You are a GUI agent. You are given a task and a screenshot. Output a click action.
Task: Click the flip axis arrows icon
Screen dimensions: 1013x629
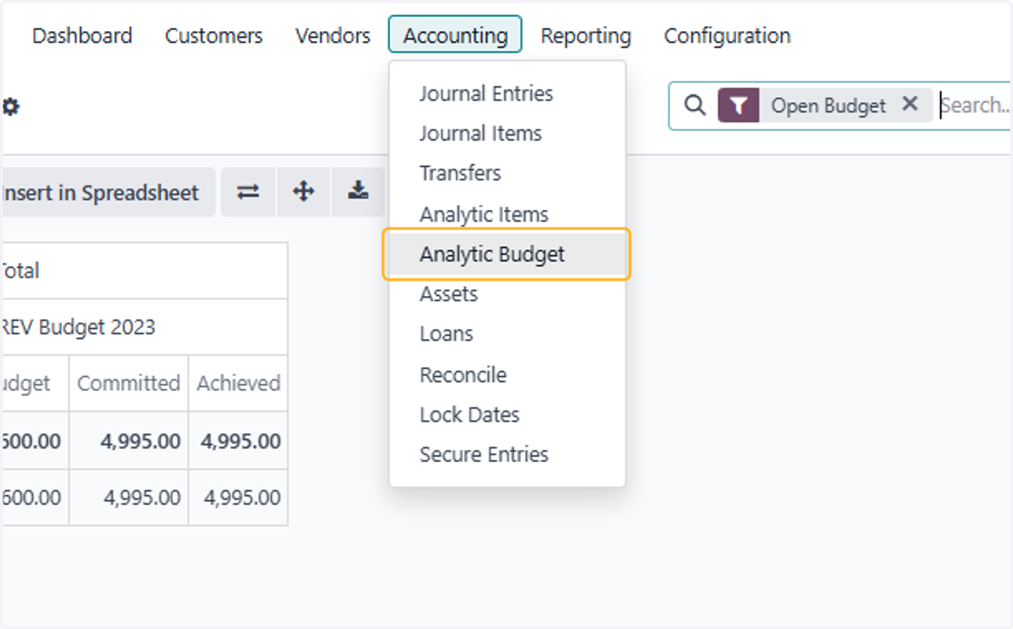pyautogui.click(x=248, y=192)
